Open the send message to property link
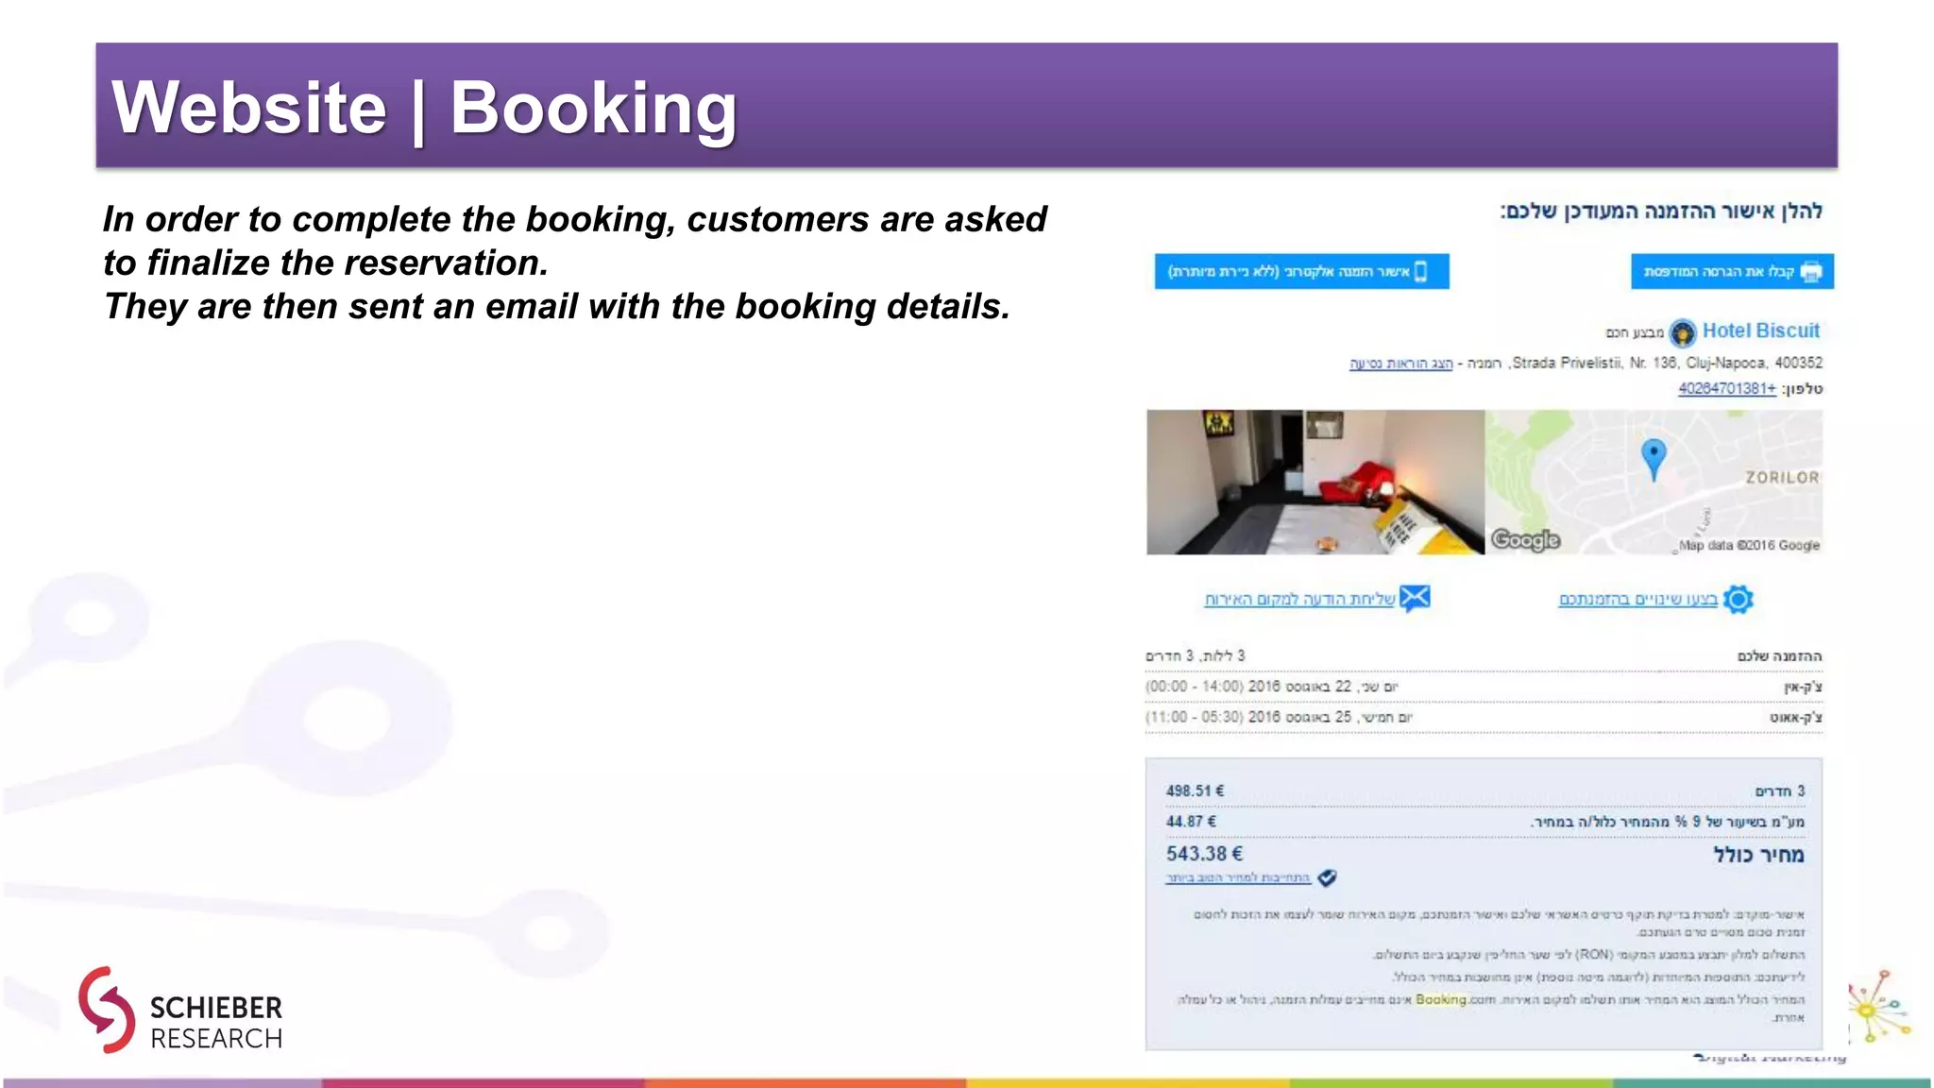1934x1088 pixels. 1299,600
